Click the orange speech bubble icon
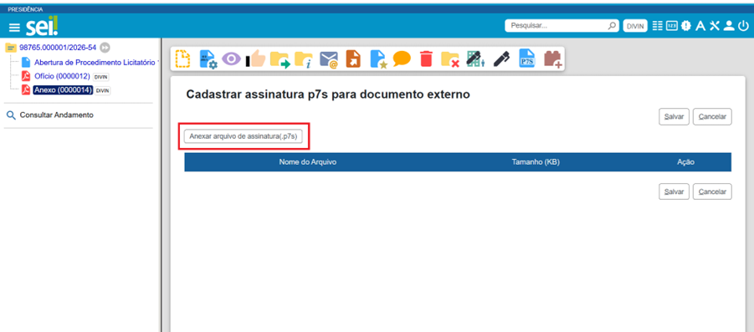This screenshot has width=754, height=332. click(402, 59)
